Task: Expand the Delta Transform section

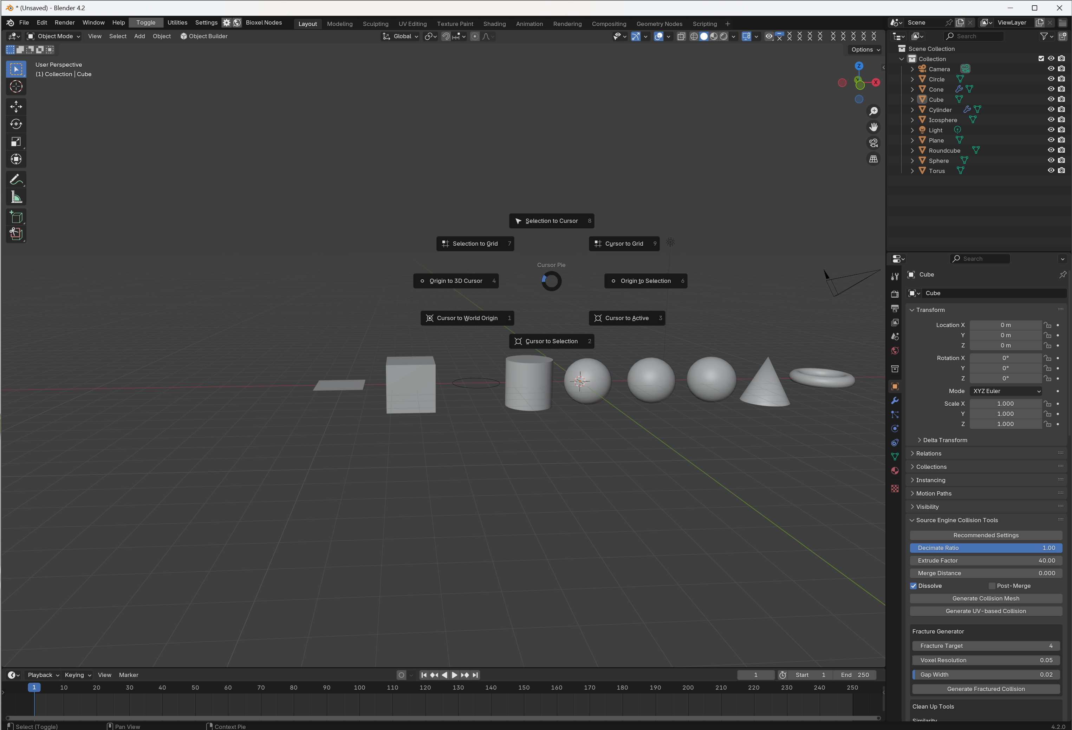Action: point(944,439)
